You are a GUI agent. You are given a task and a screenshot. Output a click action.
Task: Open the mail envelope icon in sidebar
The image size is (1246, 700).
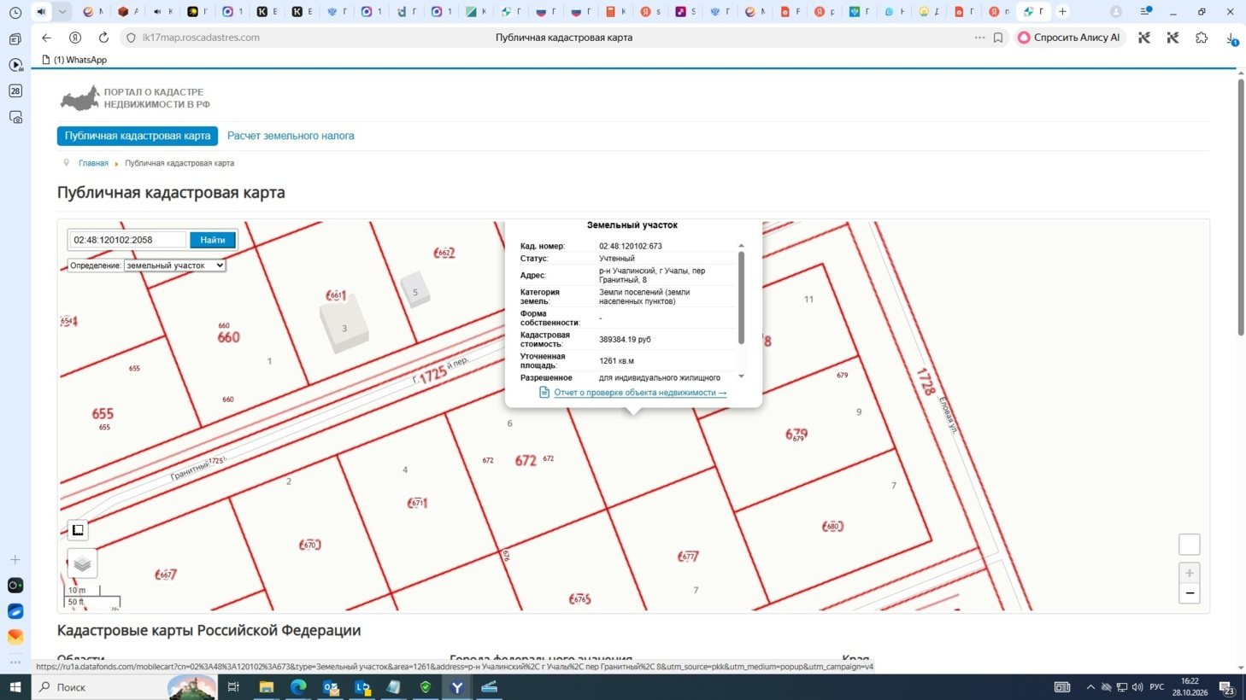pos(15,637)
